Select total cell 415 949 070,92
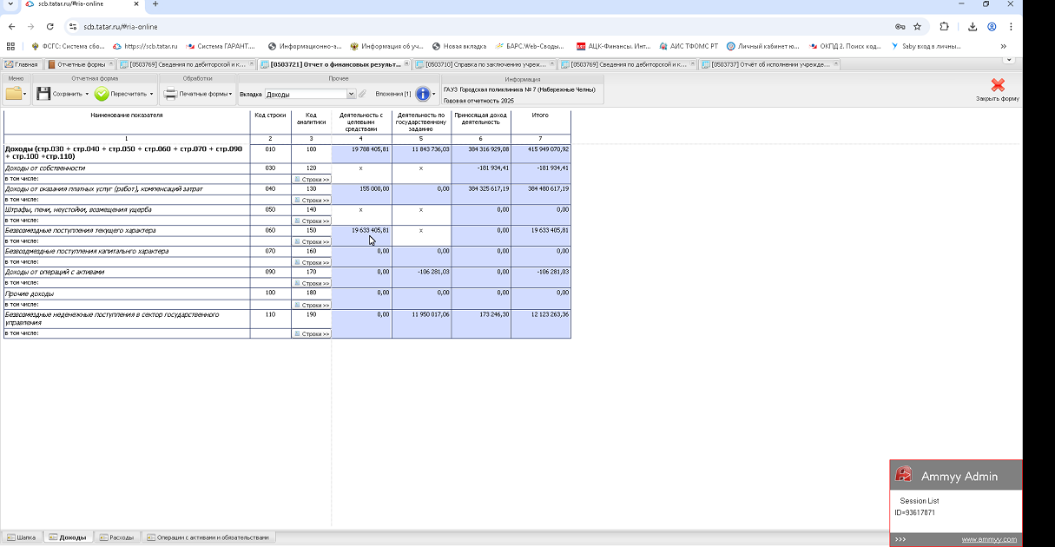1055x547 pixels. tap(541, 153)
